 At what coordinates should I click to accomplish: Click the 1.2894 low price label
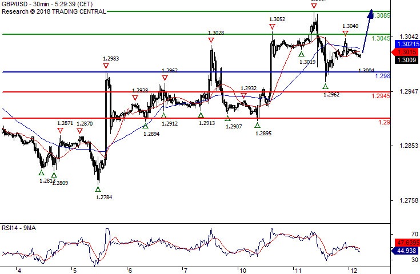click(151, 134)
